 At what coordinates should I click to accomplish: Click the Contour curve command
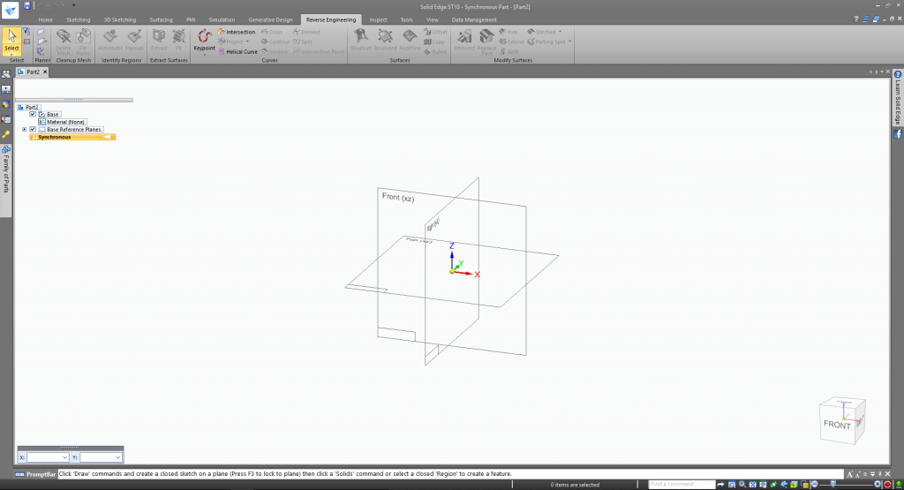(275, 42)
